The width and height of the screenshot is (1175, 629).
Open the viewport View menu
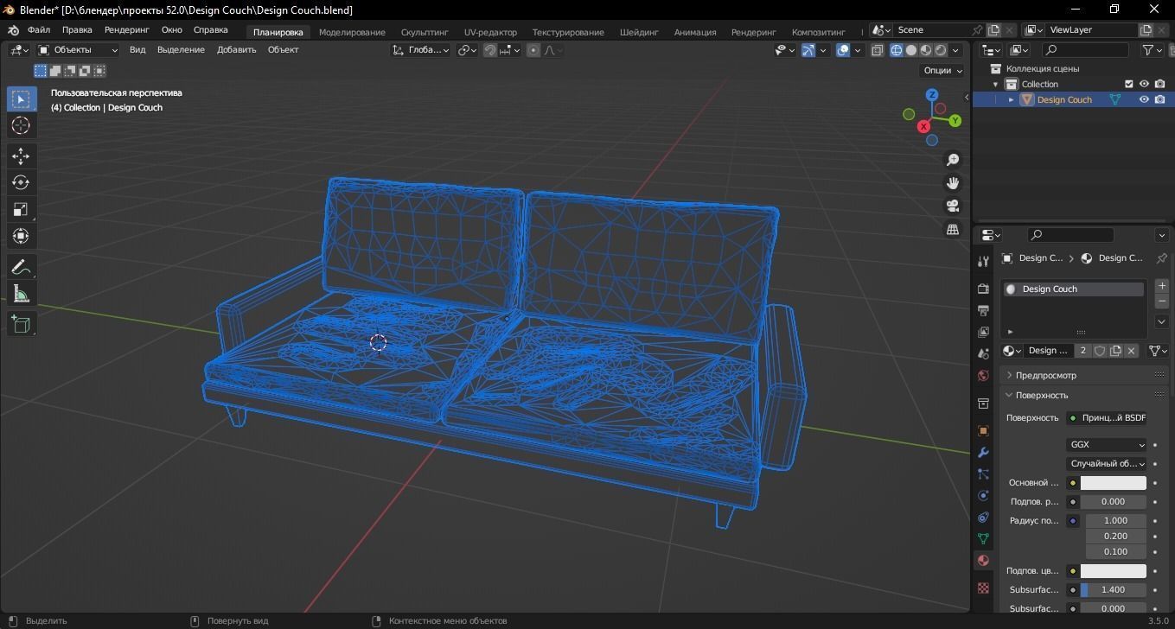(x=137, y=50)
